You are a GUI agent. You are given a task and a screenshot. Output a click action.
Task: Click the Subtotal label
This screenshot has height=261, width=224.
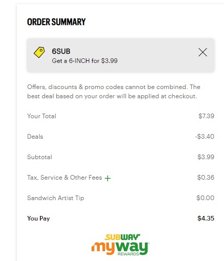click(39, 157)
